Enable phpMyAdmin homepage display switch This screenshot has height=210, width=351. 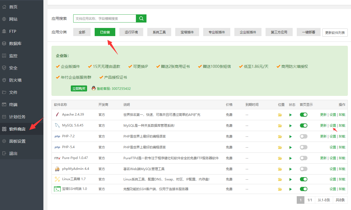(304, 169)
